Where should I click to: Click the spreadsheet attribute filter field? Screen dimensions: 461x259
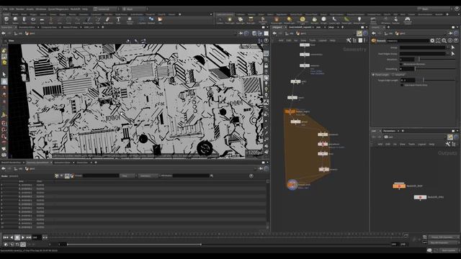point(191,176)
